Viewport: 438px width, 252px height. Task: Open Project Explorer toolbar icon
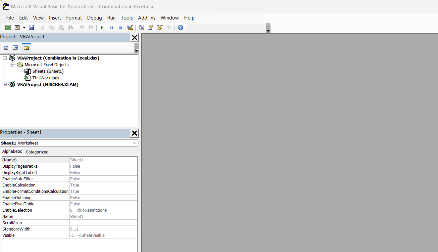[141, 27]
